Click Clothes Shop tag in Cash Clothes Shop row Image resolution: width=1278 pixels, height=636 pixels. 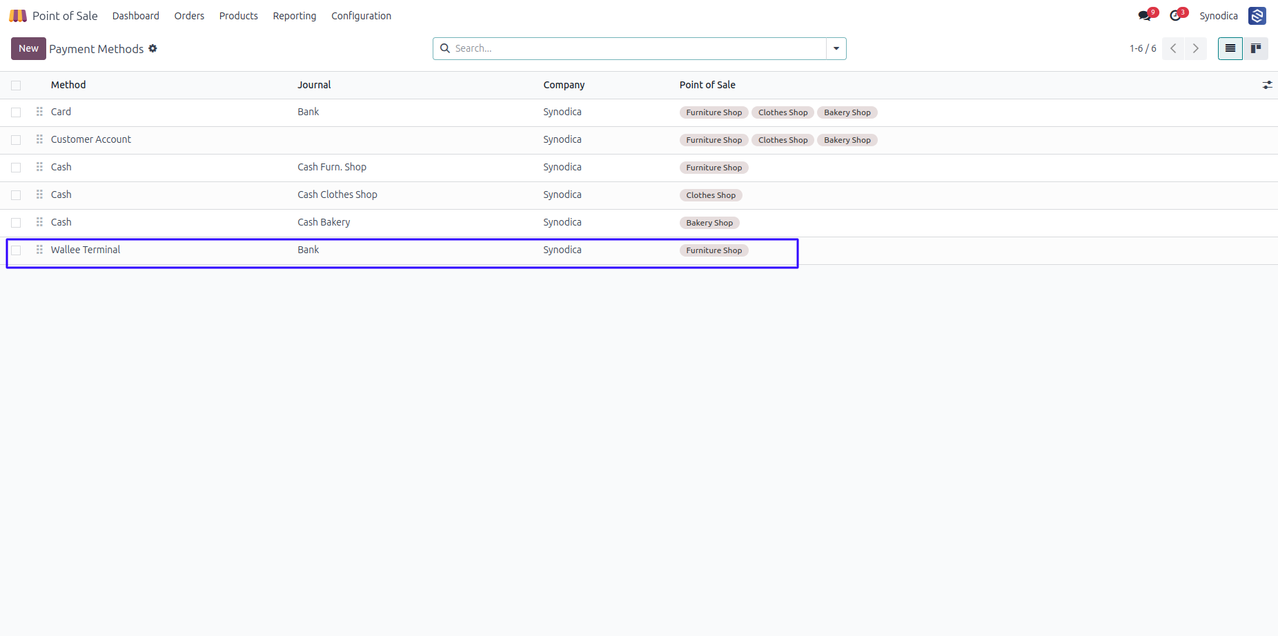click(x=711, y=195)
